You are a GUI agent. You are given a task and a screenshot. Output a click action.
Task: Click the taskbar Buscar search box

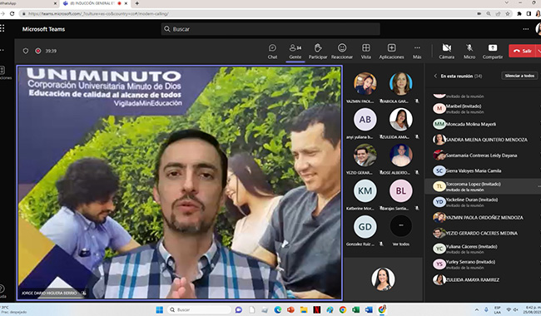[199, 310]
